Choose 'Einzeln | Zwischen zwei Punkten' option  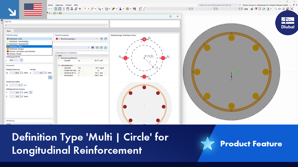pyautogui.click(x=29, y=51)
